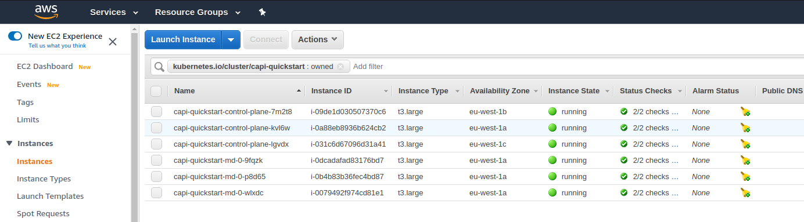Select checkbox for capi-quickstart-md-0-wlxdc
This screenshot has height=222, width=804.
(x=156, y=193)
